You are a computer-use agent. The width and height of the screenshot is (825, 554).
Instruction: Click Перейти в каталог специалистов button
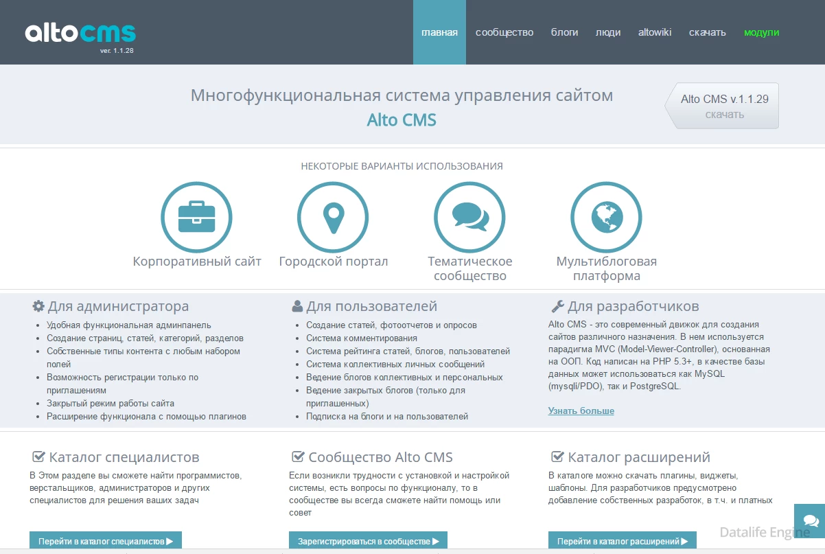tap(106, 541)
